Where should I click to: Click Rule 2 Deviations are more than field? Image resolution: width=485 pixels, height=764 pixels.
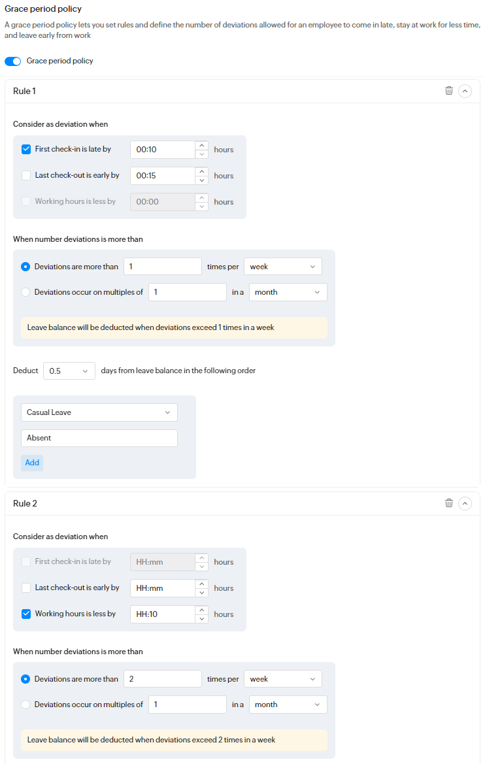[163, 679]
